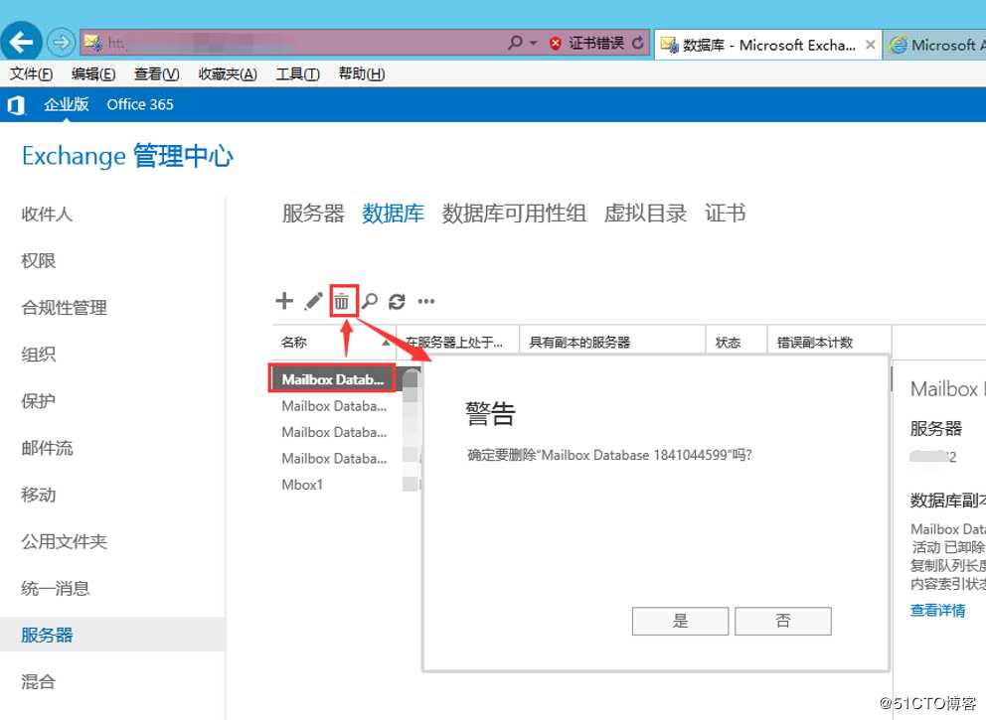Image resolution: width=986 pixels, height=720 pixels.
Task: Switch to the 数据库可用性组 tab
Action: [x=514, y=214]
